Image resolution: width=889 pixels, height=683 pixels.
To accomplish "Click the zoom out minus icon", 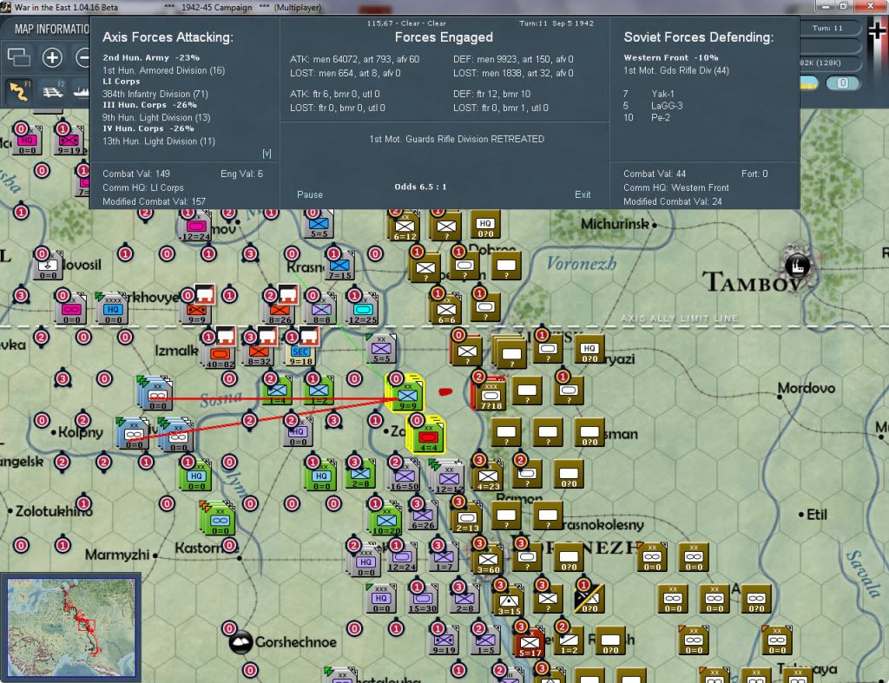I will pyautogui.click(x=82, y=57).
